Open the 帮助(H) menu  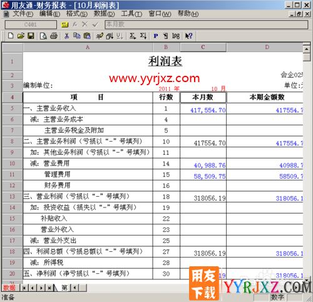[x=188, y=14]
